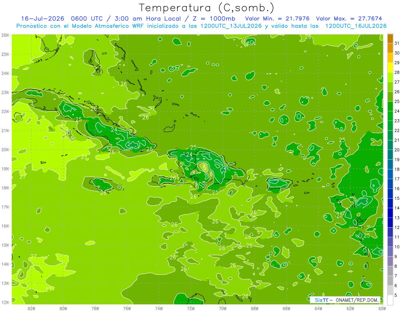Viewport: 406px width, 313px height.
Task: Click the '64W' longitude axis label
Action: click(x=318, y=308)
